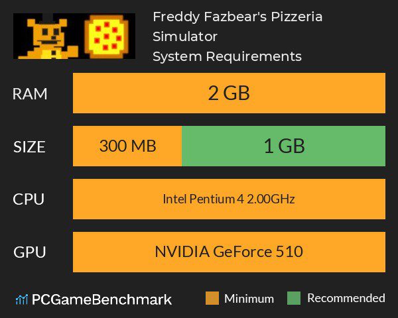Viewport: 398px width, 318px height.
Task: Select the 300 MB minimum size bar
Action: coord(127,146)
